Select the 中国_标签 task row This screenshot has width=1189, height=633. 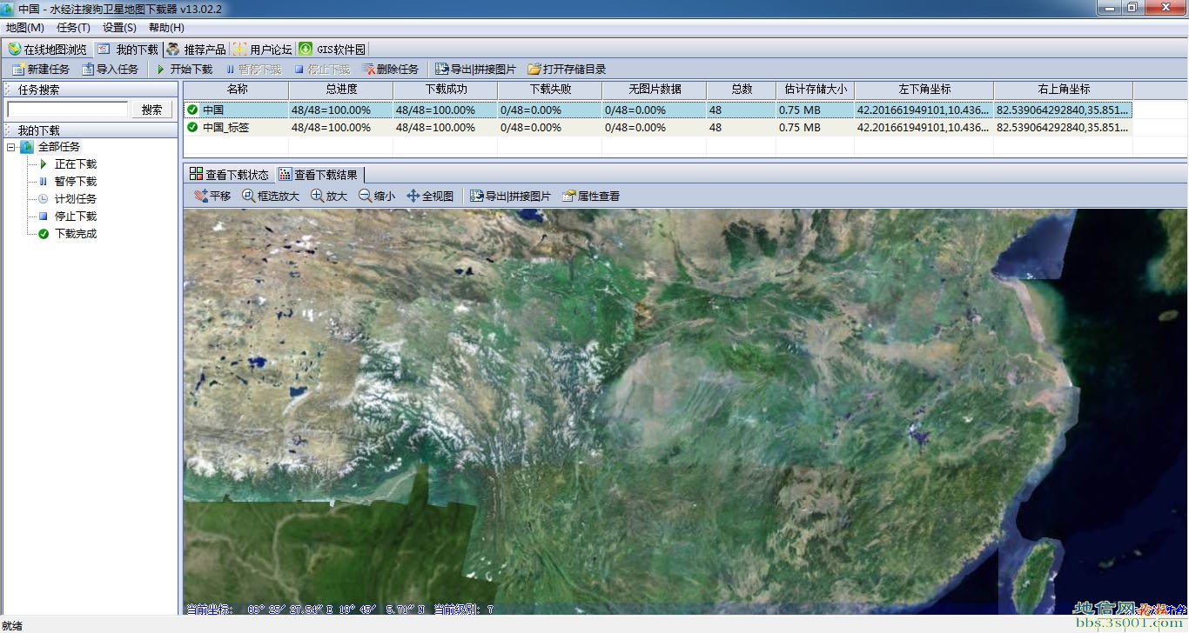tap(658, 127)
